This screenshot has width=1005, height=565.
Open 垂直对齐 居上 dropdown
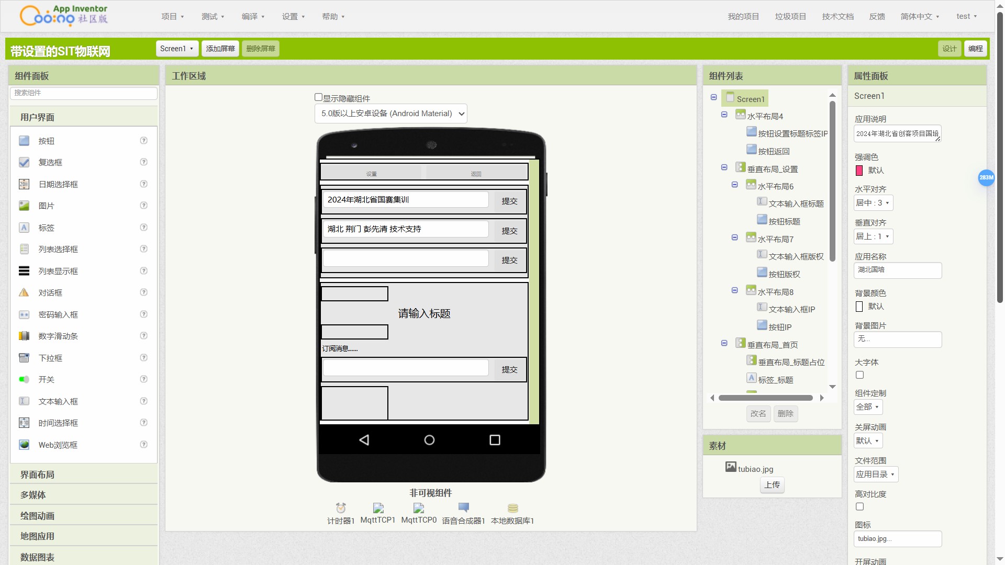pos(873,236)
